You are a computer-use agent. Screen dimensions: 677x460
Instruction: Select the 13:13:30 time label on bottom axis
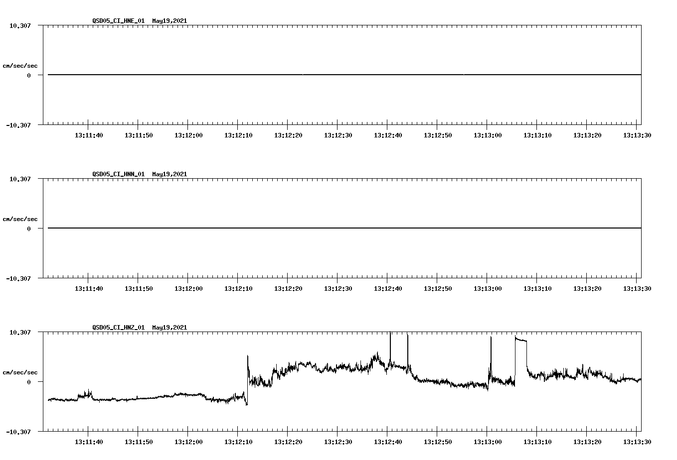[x=638, y=441]
